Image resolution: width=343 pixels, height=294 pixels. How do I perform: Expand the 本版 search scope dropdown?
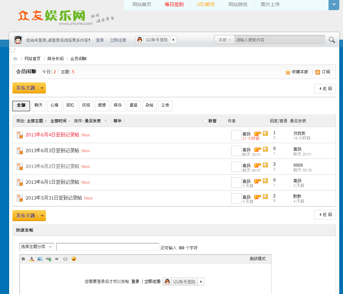tap(224, 40)
